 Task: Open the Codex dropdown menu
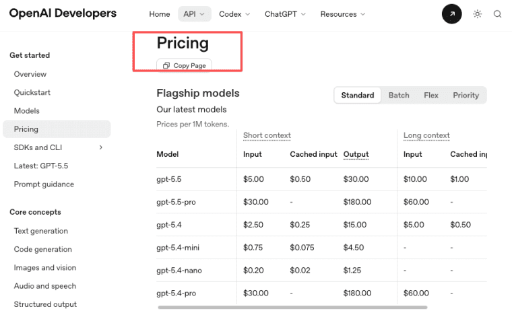tap(234, 14)
